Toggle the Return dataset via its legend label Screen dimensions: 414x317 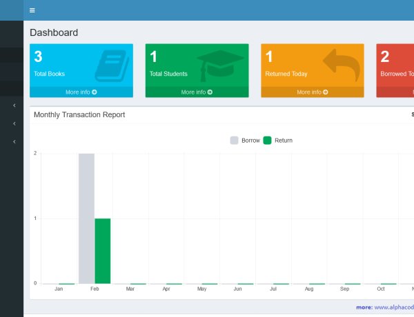click(x=284, y=141)
